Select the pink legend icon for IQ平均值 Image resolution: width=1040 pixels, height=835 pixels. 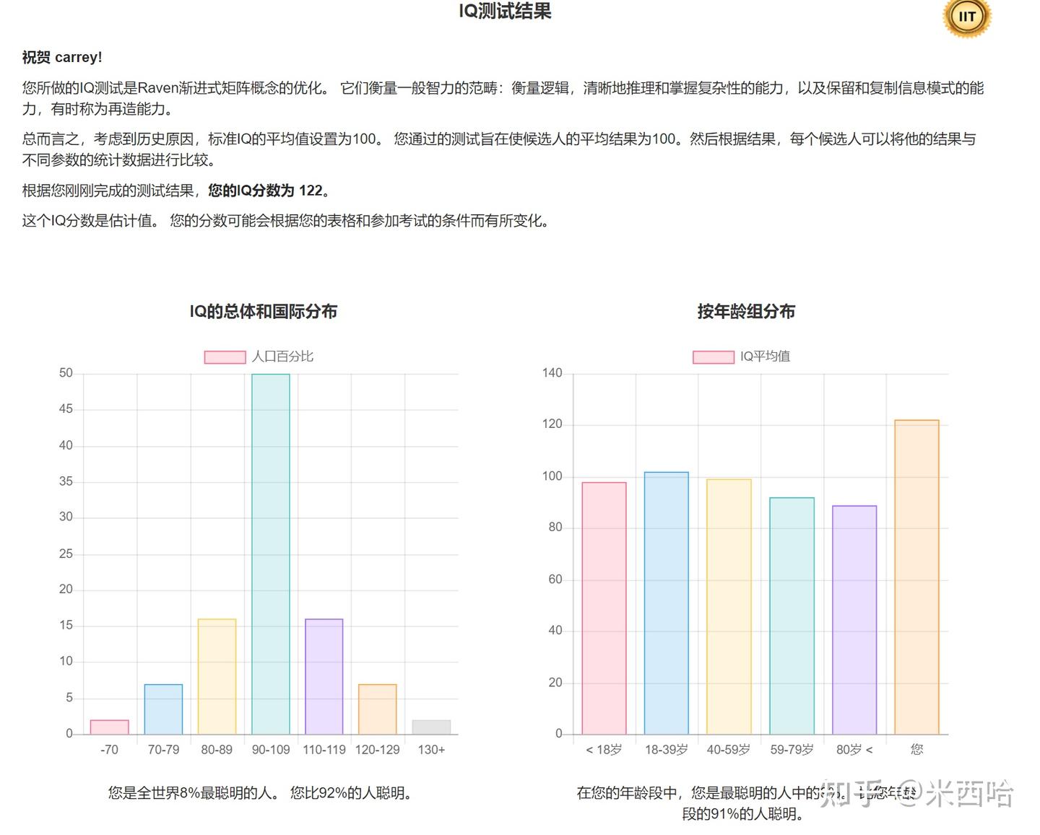coord(712,356)
